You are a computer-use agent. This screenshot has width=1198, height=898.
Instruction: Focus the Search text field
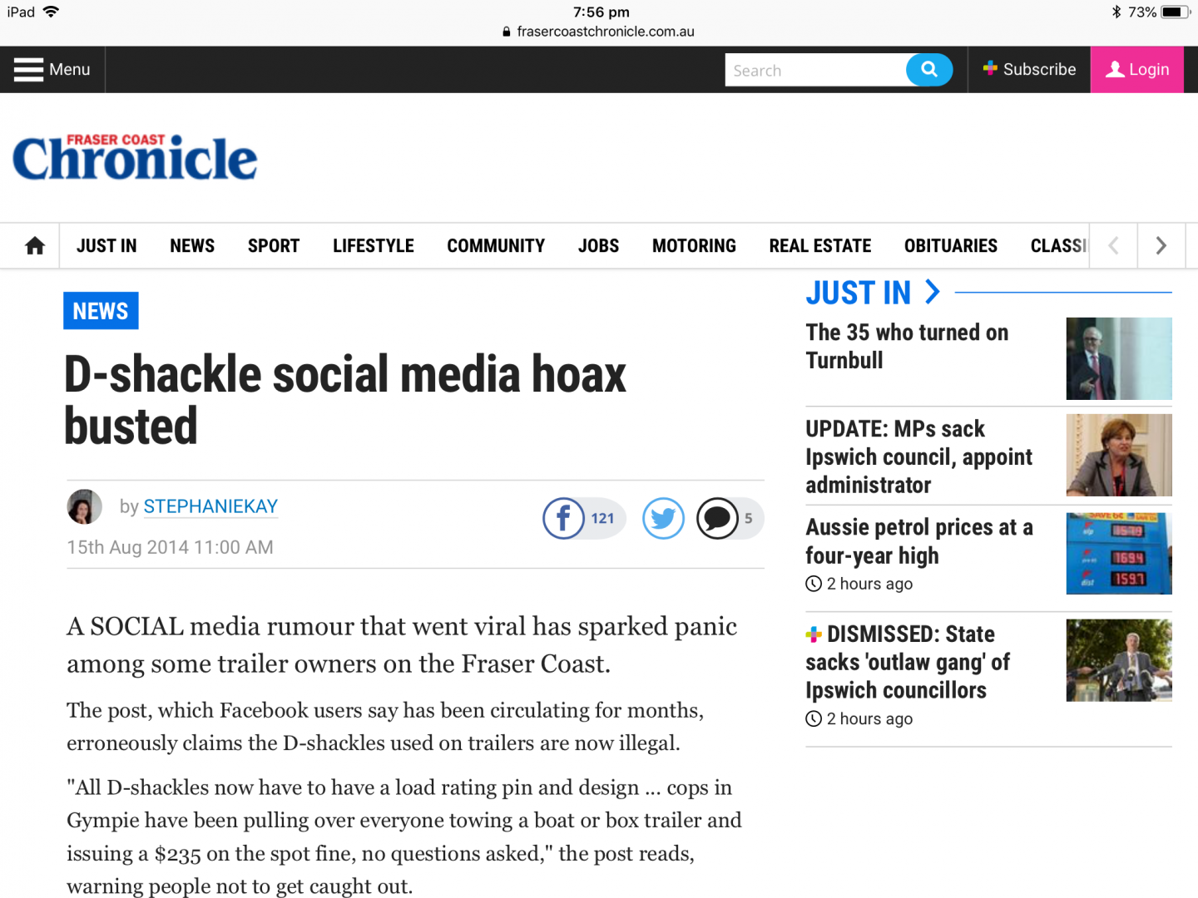tap(814, 70)
